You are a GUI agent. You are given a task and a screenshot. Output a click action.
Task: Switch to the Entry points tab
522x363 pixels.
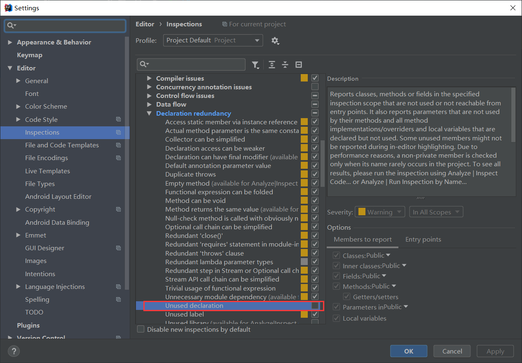pos(423,240)
